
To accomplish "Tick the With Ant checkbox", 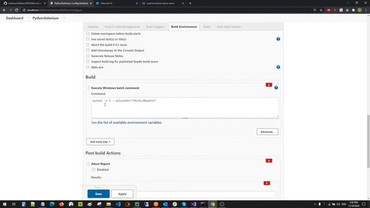I will 88,67.
